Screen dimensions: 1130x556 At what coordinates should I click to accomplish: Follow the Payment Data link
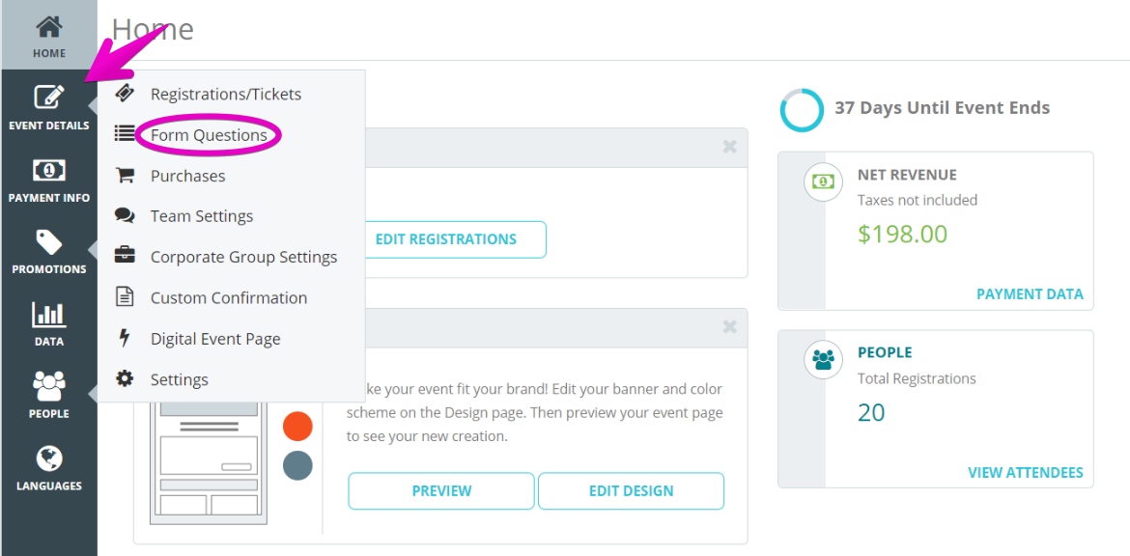tap(1030, 293)
